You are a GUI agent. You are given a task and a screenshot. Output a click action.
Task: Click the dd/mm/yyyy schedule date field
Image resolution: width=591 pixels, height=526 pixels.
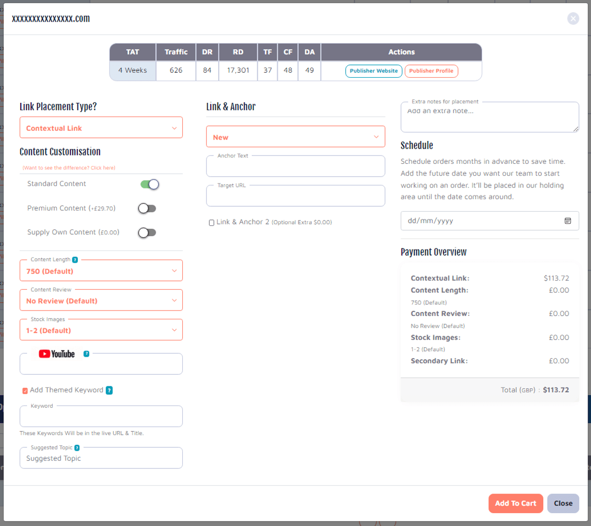click(x=490, y=221)
